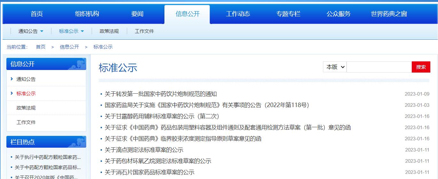Select 工作文件 in the left sidebar
Screen dimensions: 438x179
(x=26, y=122)
